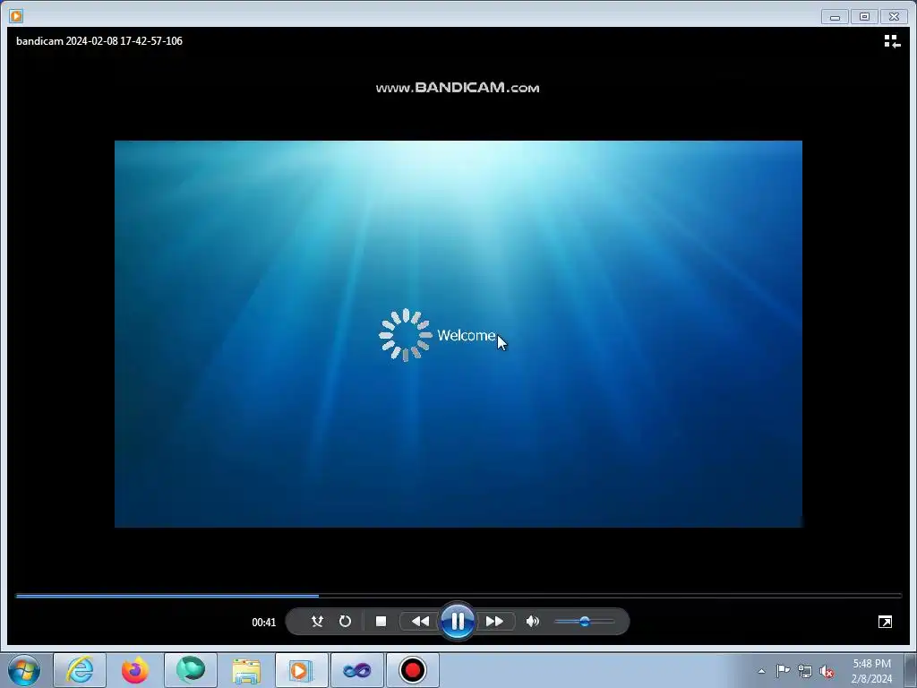Toggle repeat mode in the player controls
This screenshot has height=688, width=917.
click(345, 622)
